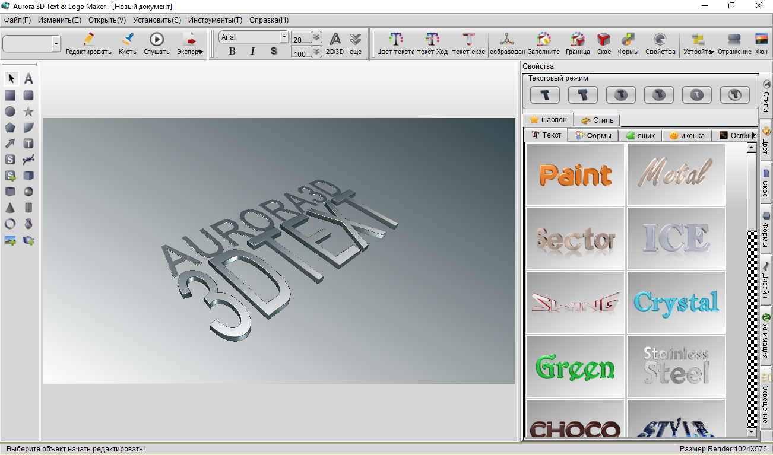Open the Arial font dropdown
Image resolution: width=773 pixels, height=455 pixels.
tap(284, 37)
